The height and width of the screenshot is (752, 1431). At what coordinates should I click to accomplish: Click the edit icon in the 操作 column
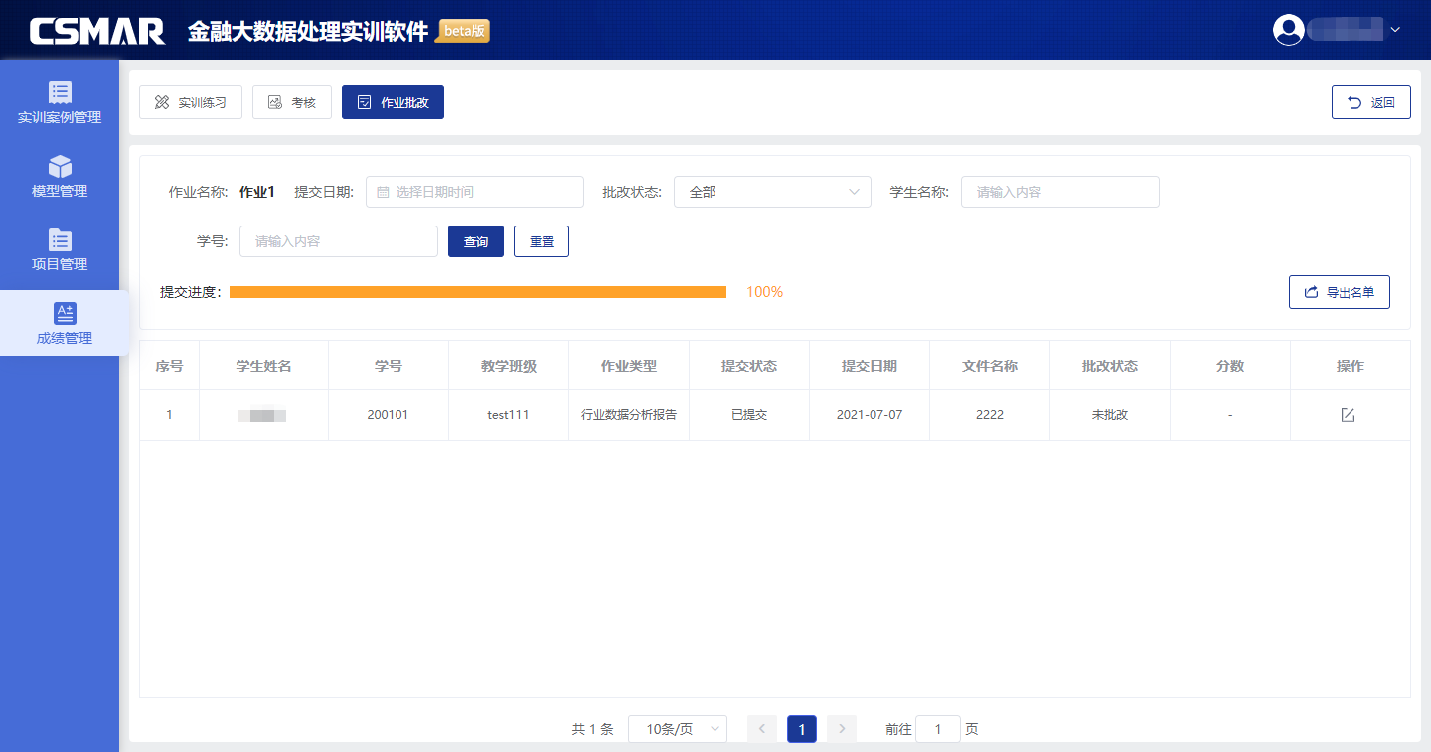tap(1348, 415)
